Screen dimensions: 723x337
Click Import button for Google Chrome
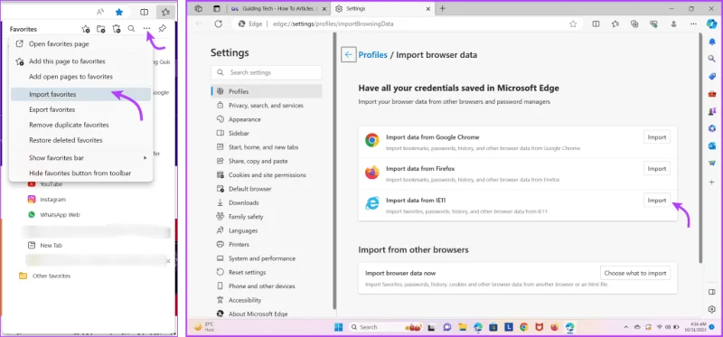tap(657, 137)
